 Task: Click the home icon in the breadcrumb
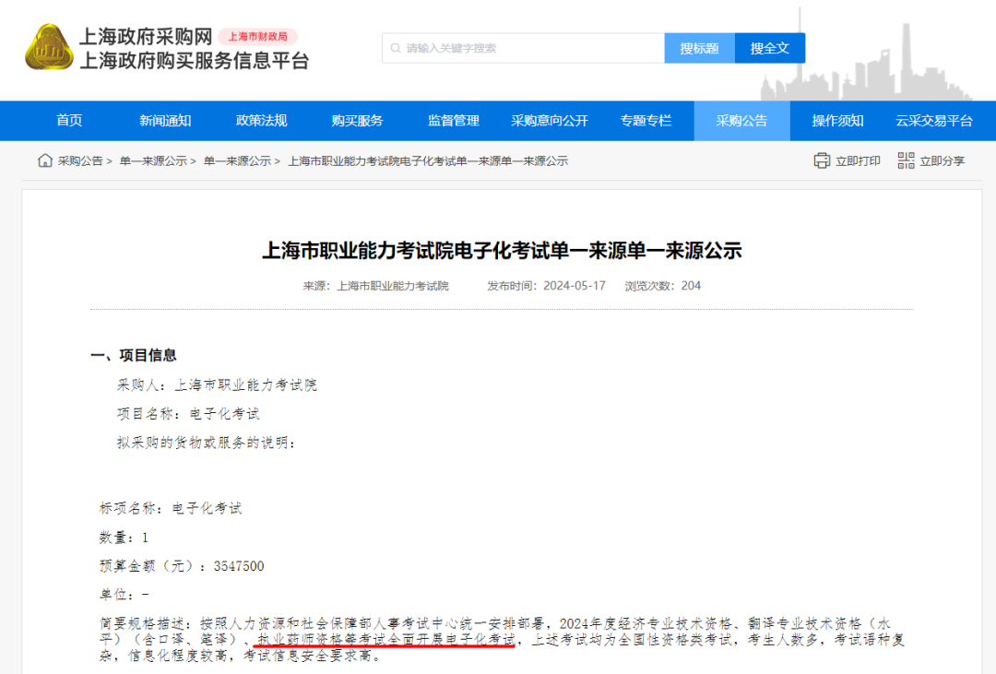[44, 160]
